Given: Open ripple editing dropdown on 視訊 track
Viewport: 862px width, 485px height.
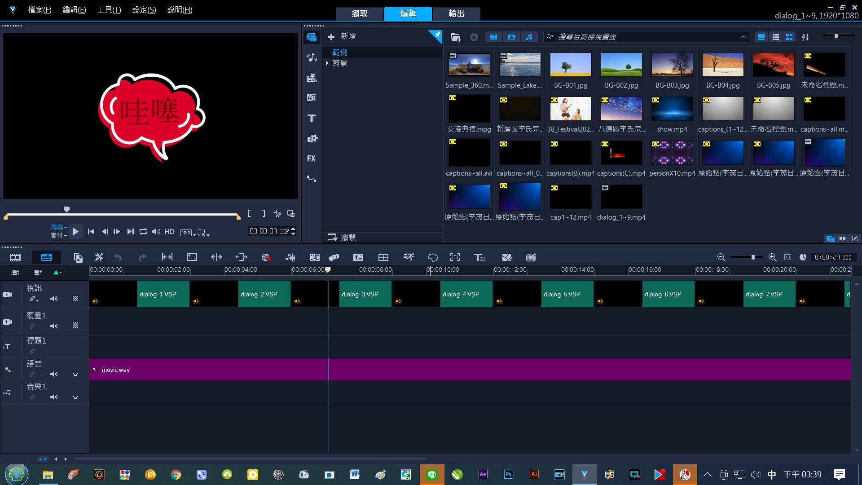Looking at the screenshot, I should [x=34, y=299].
